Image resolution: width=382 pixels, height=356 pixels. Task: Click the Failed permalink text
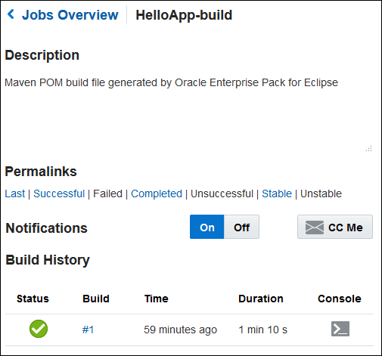[107, 193]
